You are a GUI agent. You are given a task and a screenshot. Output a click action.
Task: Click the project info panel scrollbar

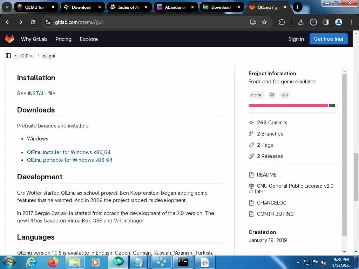tap(344, 155)
